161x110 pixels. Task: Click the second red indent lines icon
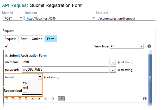coord(13,99)
